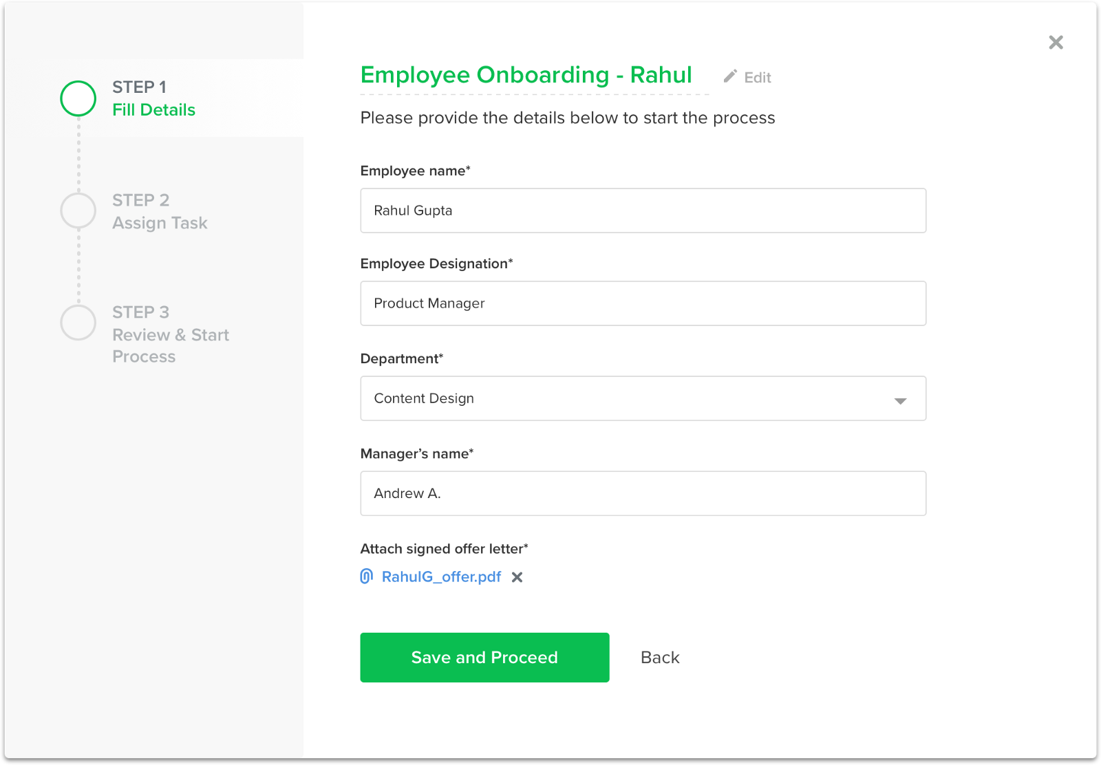Screen dimensions: 1101x765
Task: Click the Step 1 circle indicator
Action: click(78, 98)
